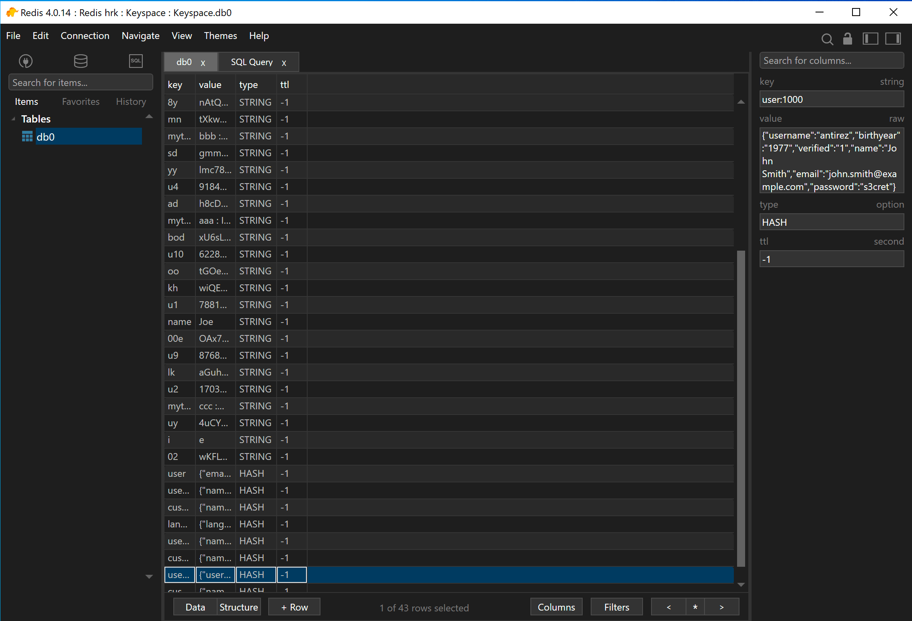The height and width of the screenshot is (621, 912).
Task: Open the connection plug icon
Action: (x=25, y=61)
